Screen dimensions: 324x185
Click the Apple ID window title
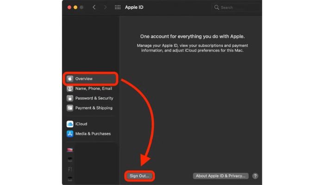tap(134, 7)
